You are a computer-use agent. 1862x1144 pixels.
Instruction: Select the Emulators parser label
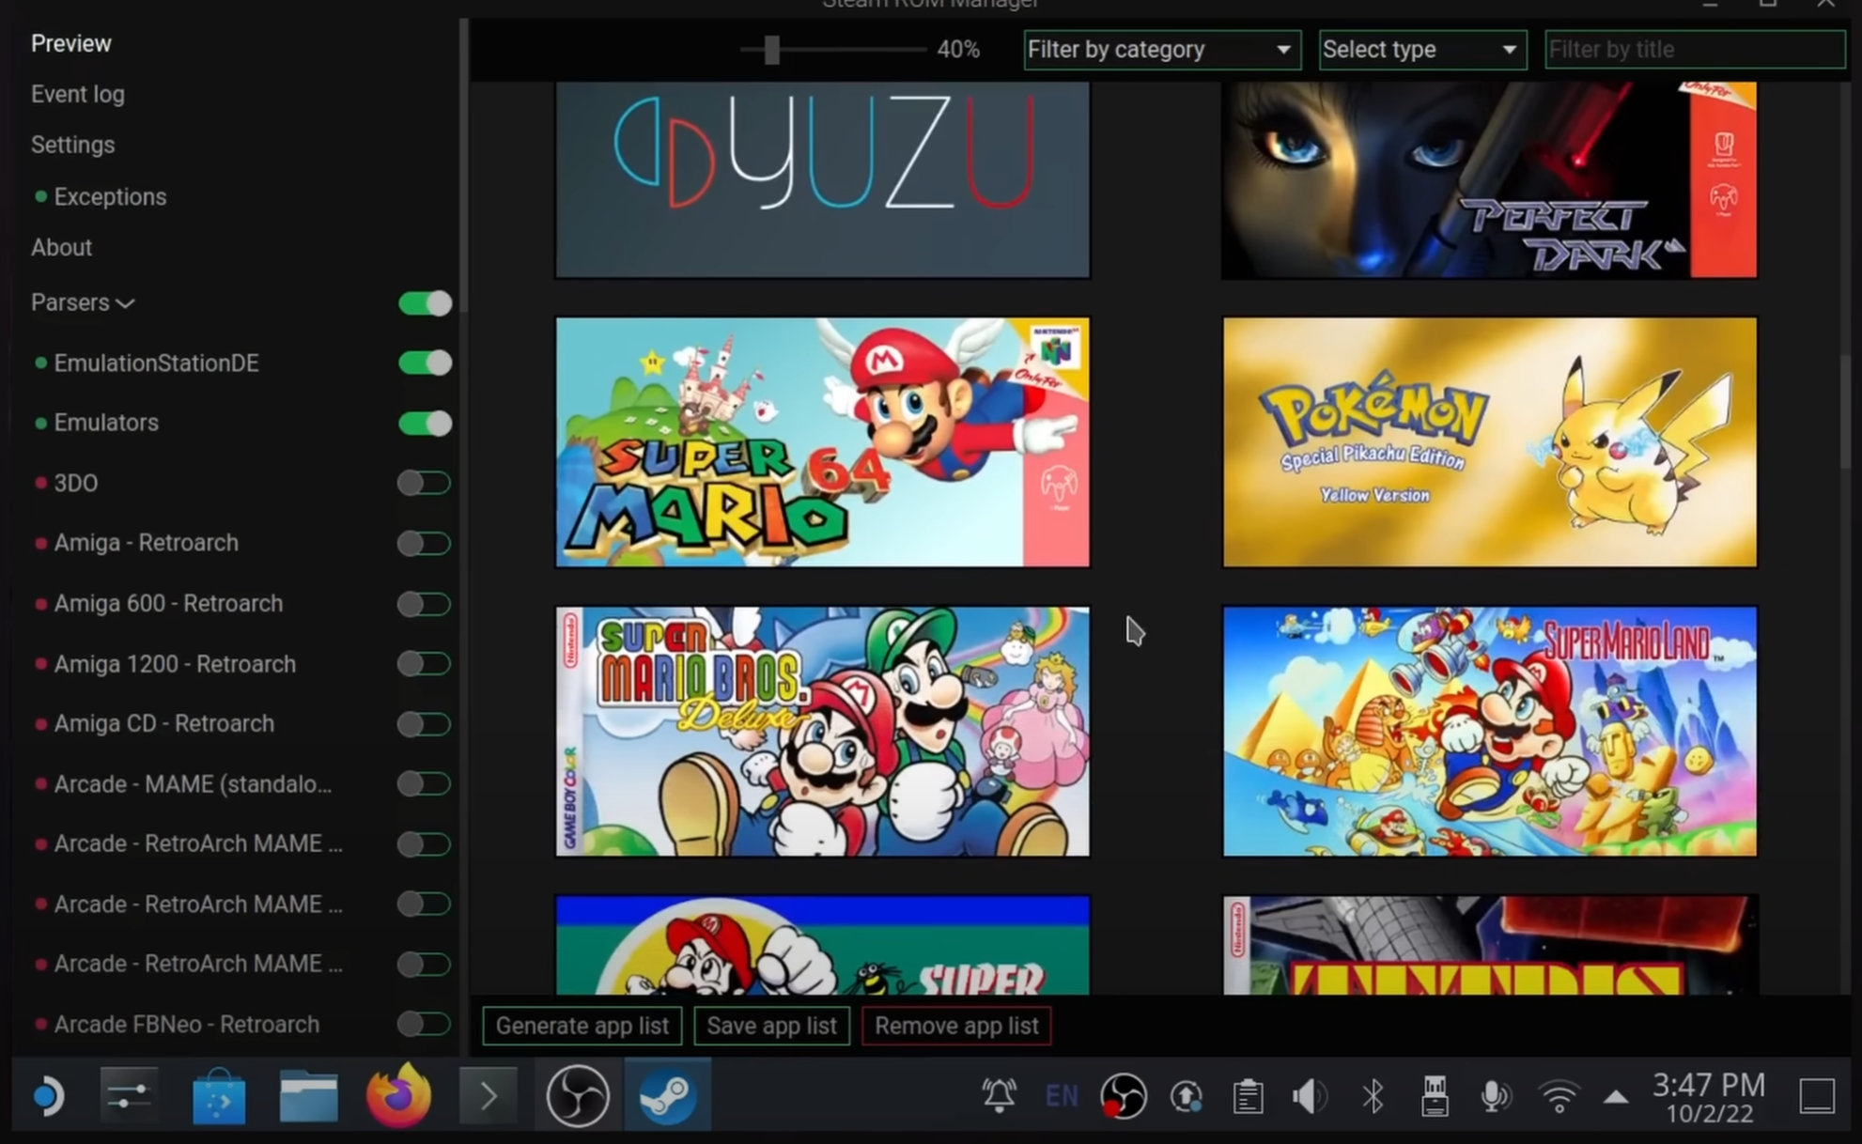point(106,423)
